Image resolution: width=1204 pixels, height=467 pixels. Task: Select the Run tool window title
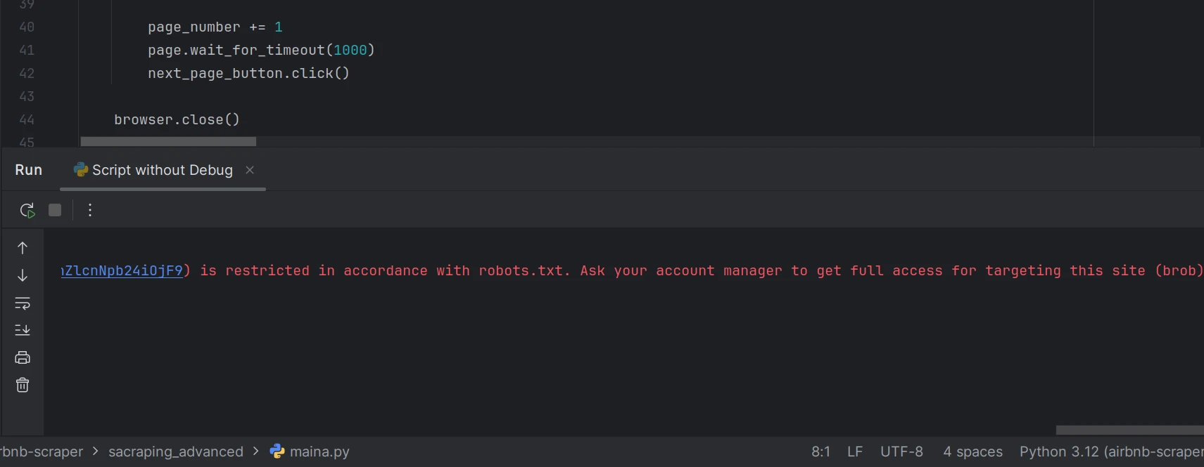point(28,170)
